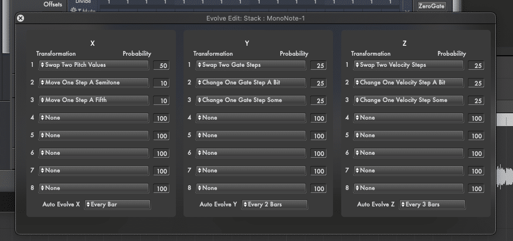
Task: Open X transformation 8 None dropdown
Action: click(94, 188)
